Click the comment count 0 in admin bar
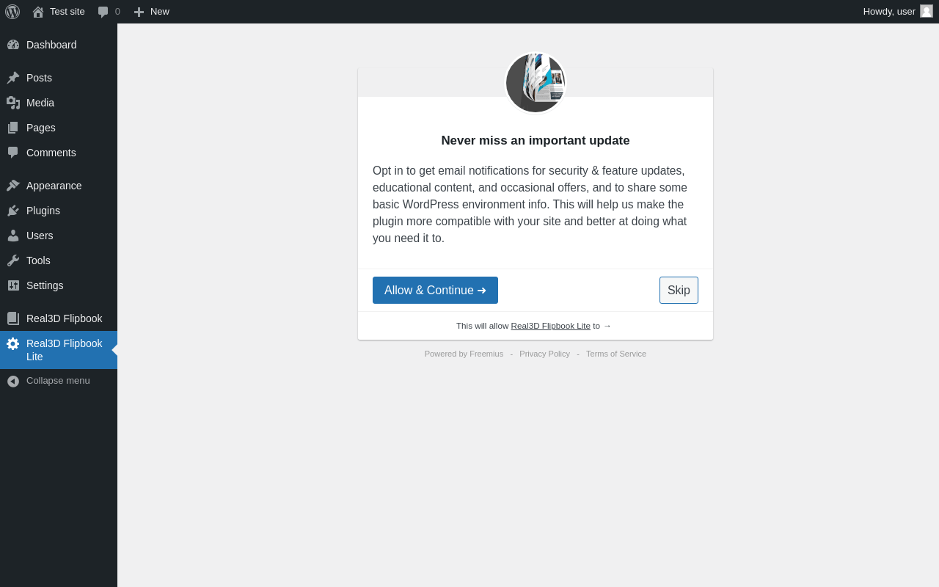Viewport: 939px width, 587px height. (x=117, y=12)
